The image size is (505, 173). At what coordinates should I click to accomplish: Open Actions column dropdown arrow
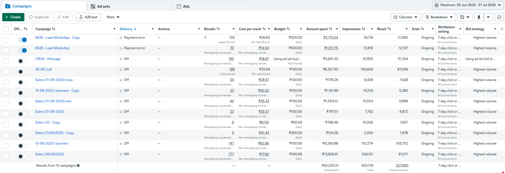point(199,29)
